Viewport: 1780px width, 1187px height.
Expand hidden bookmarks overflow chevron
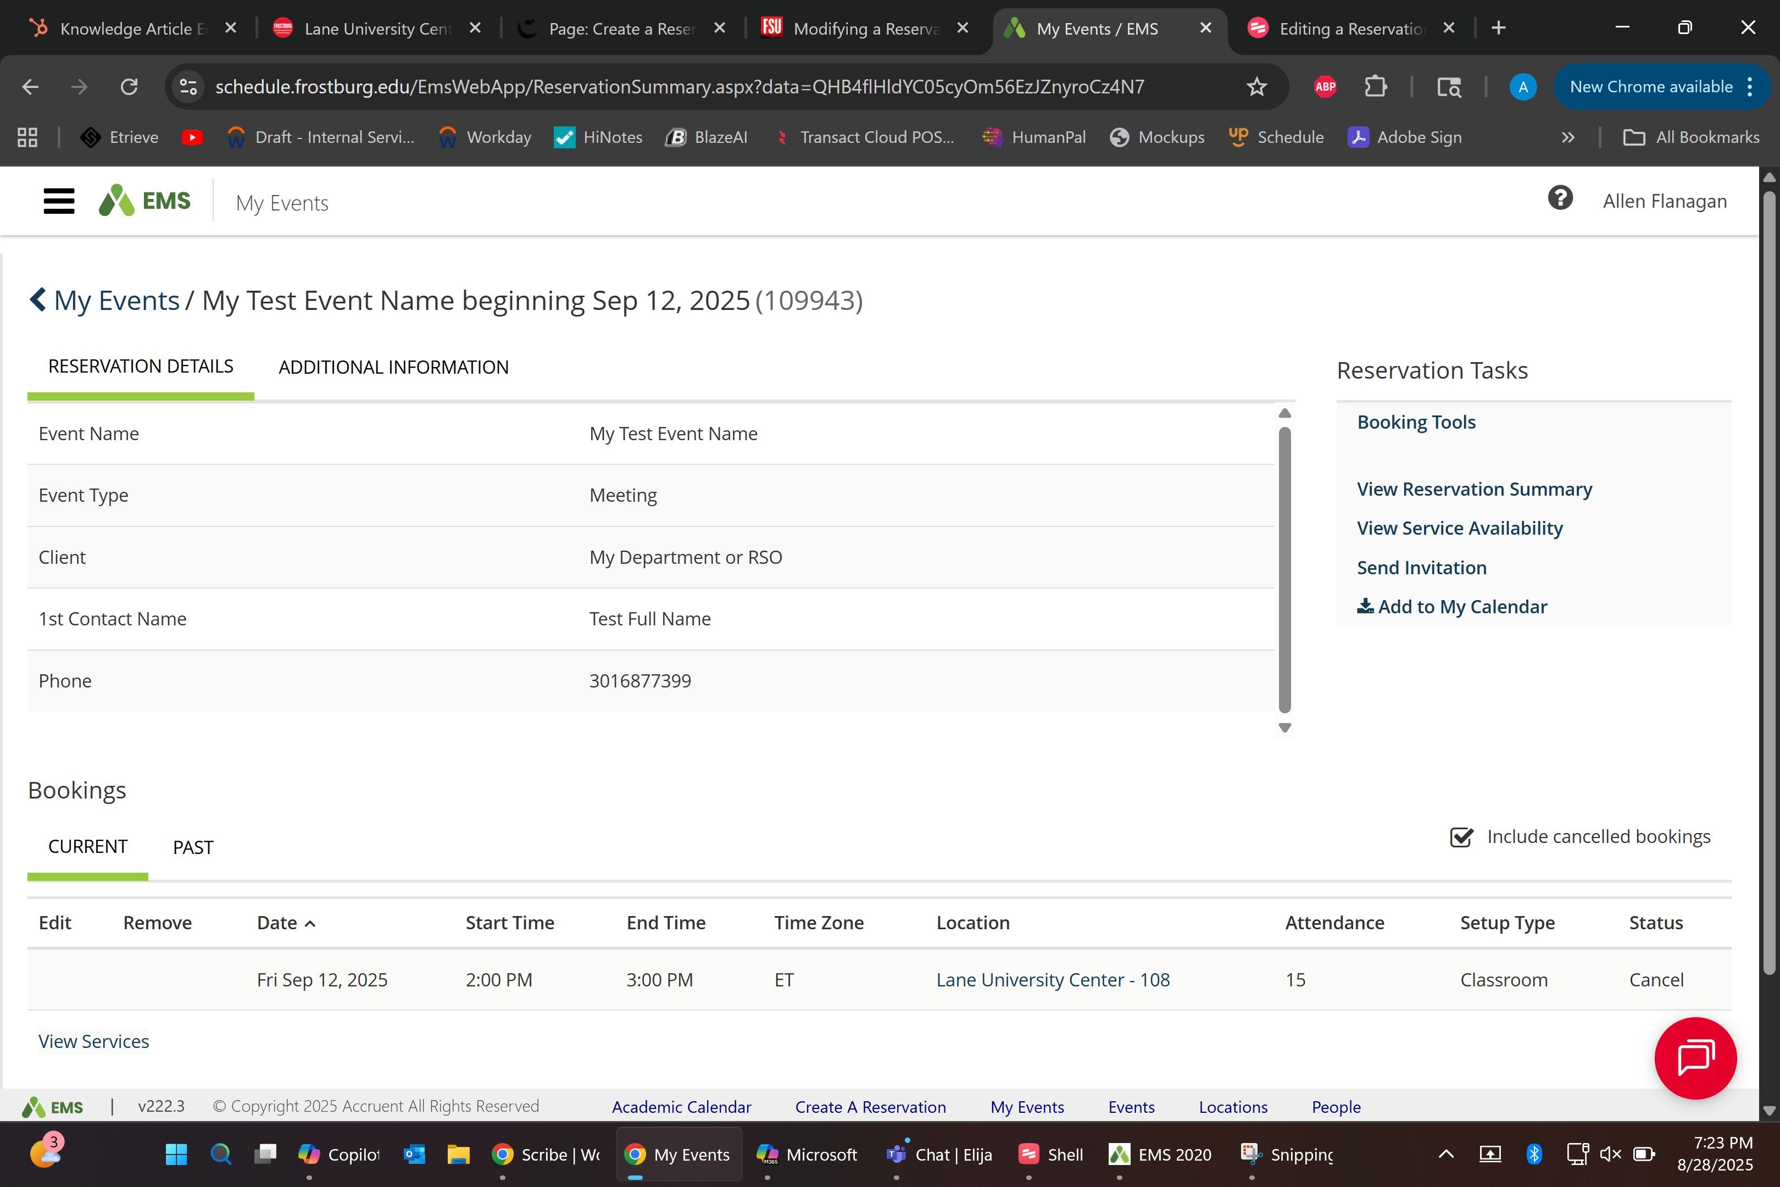coord(1567,138)
